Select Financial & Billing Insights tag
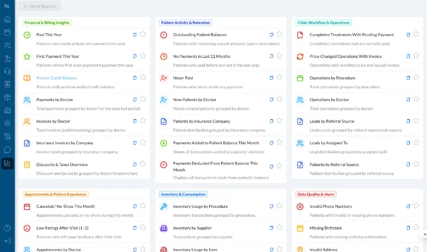427x252 pixels. (x=47, y=23)
